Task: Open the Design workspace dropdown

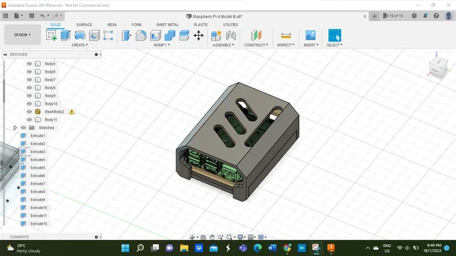Action: tap(22, 35)
